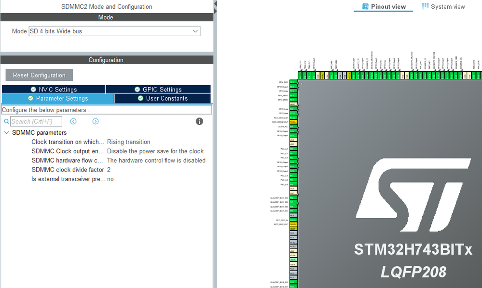Image resolution: width=482 pixels, height=288 pixels.
Task: Click the right-pointing panel expand arrow
Action: click(216, 11)
